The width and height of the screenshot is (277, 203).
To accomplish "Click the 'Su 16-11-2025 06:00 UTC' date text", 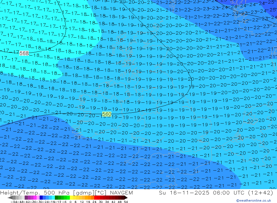I will (x=202, y=193).
